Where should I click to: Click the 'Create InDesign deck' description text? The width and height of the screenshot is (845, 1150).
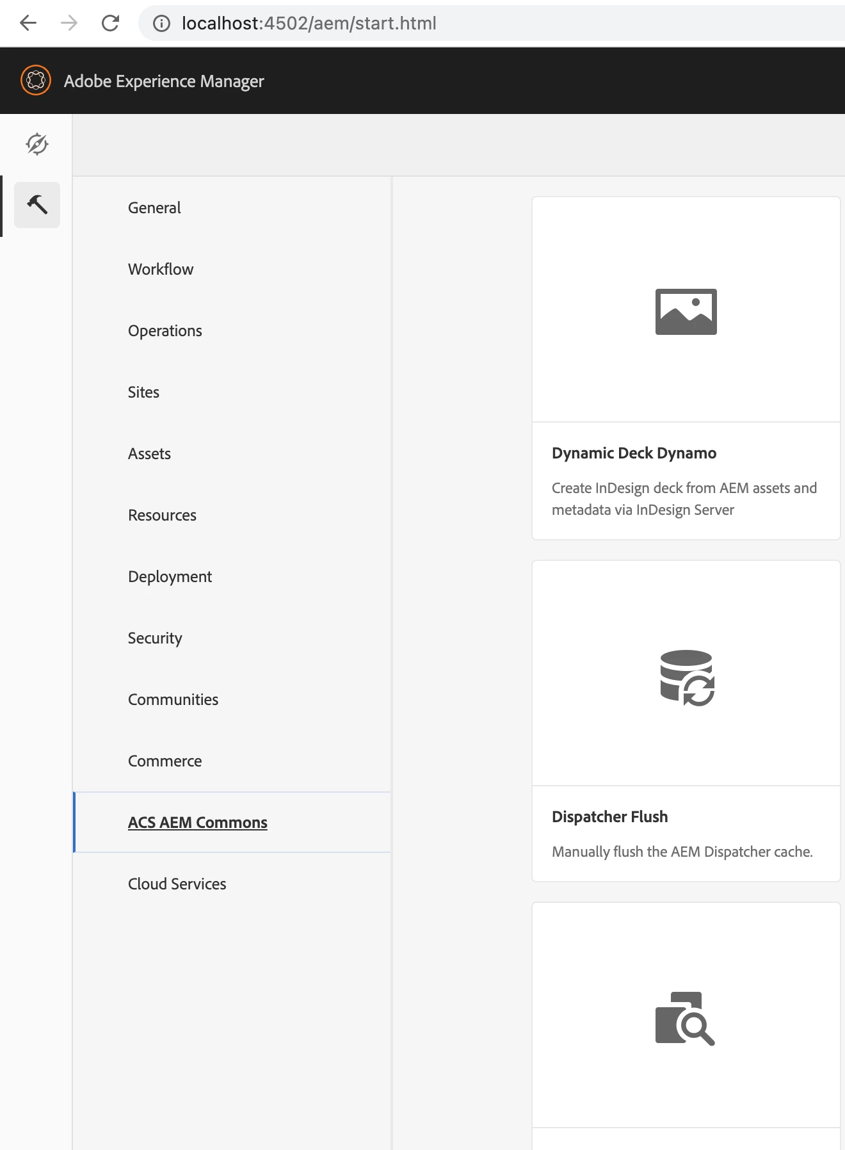[684, 499]
